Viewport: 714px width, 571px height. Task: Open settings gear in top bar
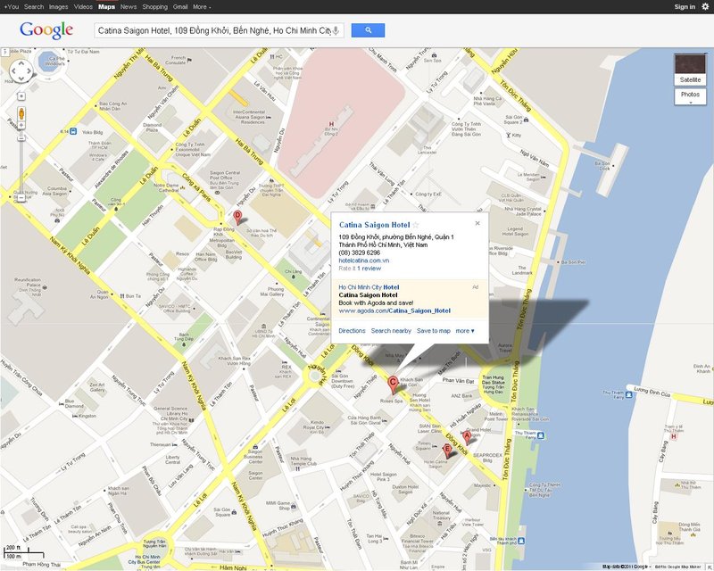(705, 6)
